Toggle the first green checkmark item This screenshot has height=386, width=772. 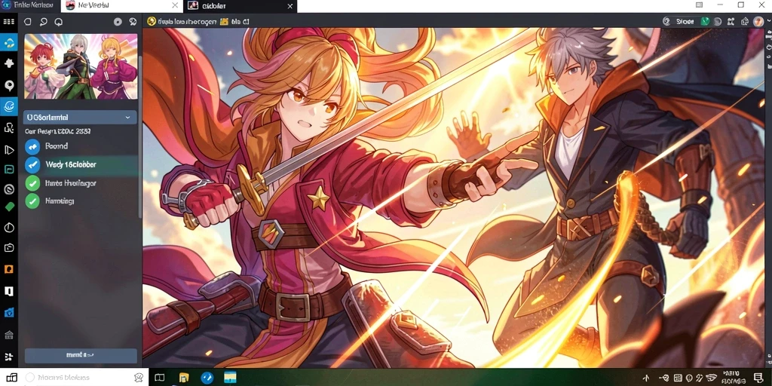click(x=32, y=183)
